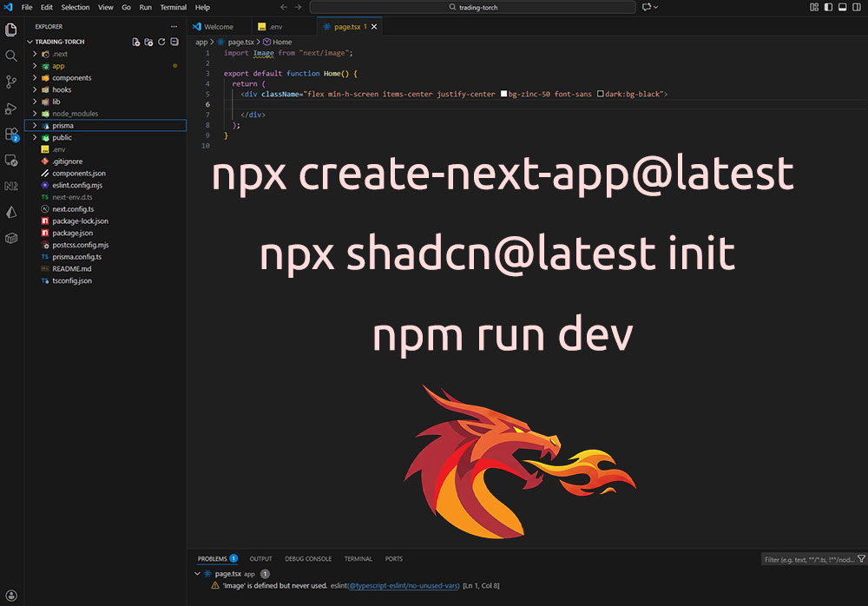Click warning icon of Image unused problem
This screenshot has width=868, height=606.
[x=215, y=585]
